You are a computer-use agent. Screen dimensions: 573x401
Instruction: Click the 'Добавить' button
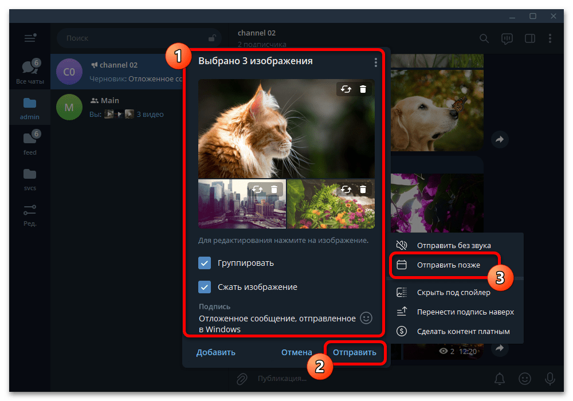pyautogui.click(x=216, y=352)
